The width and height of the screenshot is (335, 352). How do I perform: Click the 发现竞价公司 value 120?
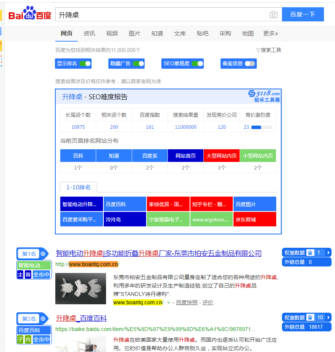[x=222, y=127]
